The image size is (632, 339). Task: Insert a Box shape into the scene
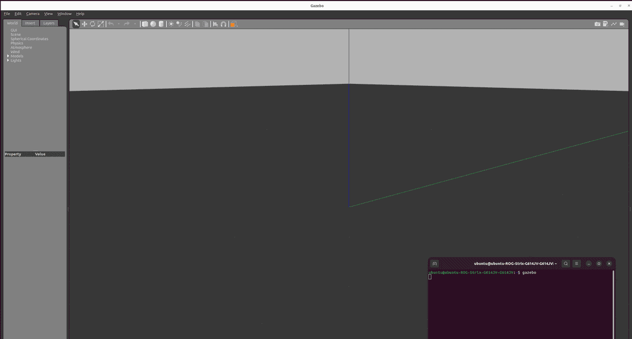pyautogui.click(x=144, y=24)
